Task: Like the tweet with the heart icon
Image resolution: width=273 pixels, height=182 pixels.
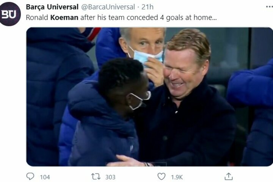Action: [x=162, y=176]
